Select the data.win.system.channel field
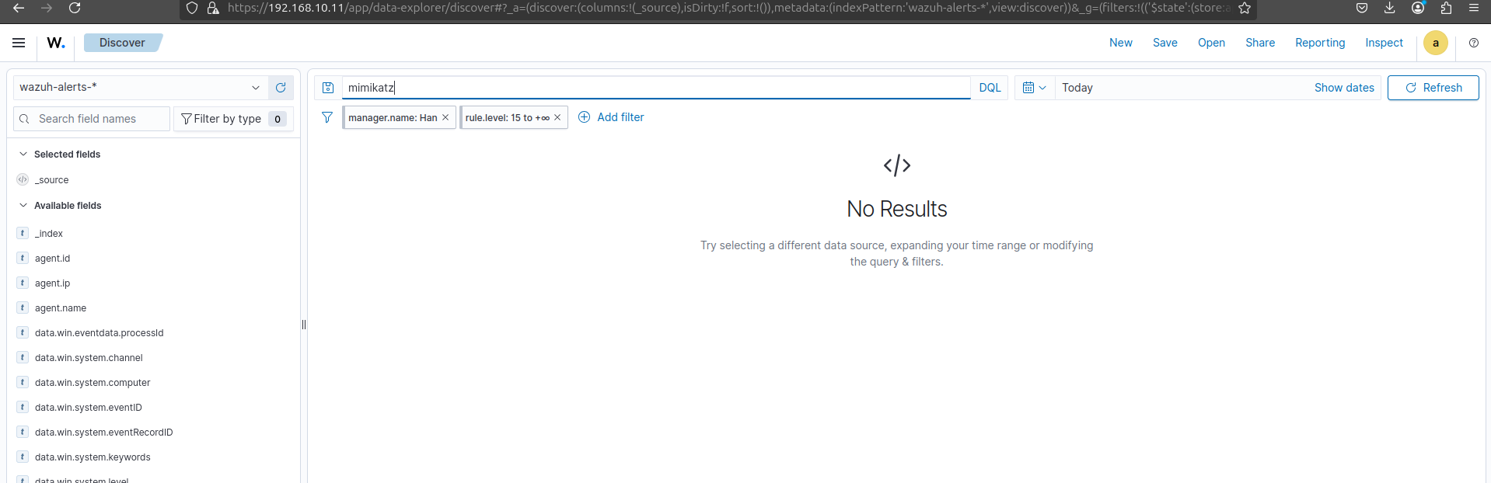The height and width of the screenshot is (483, 1491). 89,357
